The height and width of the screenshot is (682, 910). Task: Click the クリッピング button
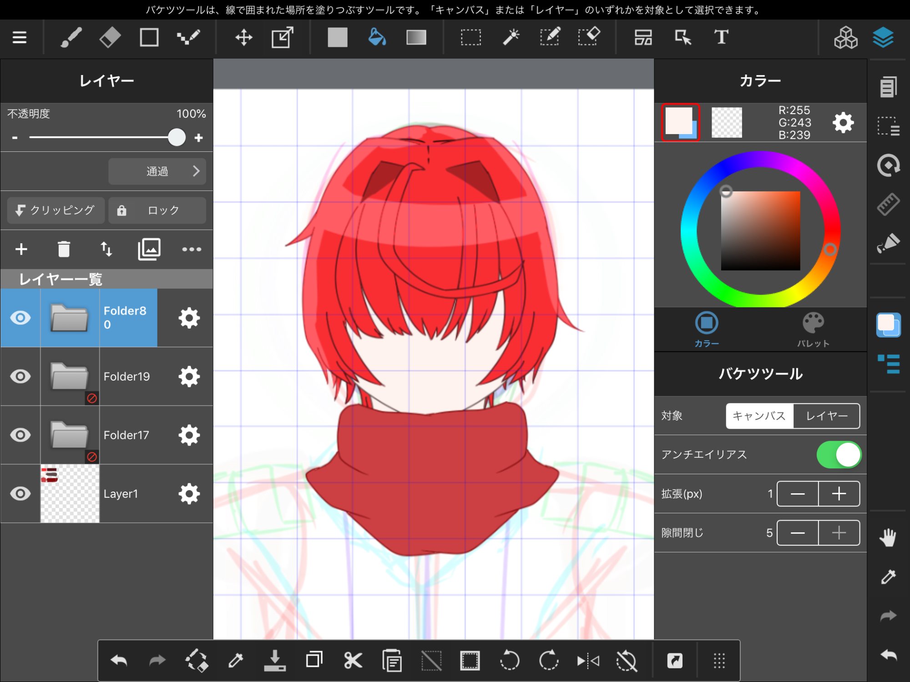point(56,210)
